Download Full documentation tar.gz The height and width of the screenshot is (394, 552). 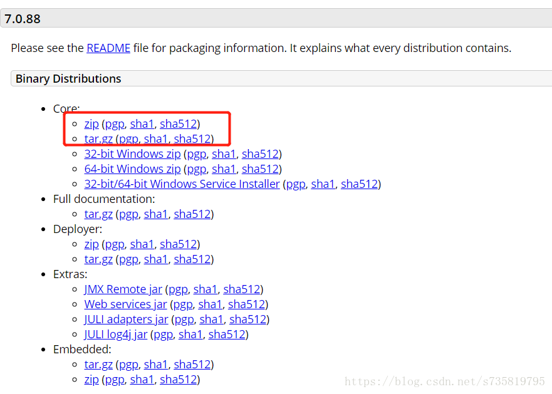(x=98, y=214)
